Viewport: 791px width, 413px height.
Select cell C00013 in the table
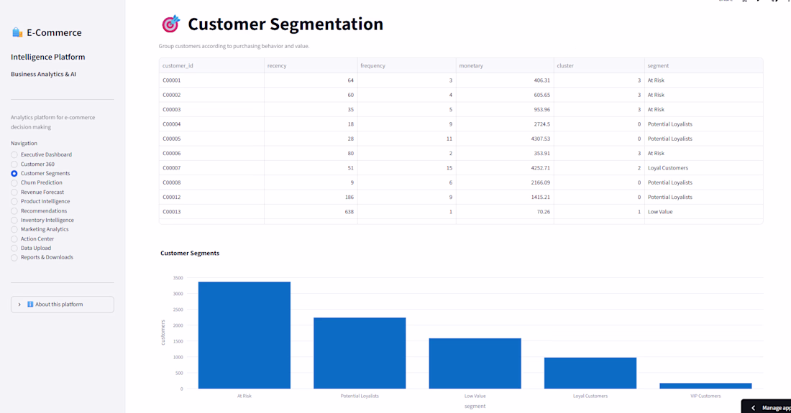pos(211,212)
